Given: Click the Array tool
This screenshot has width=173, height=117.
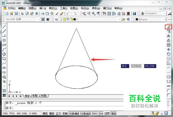Looking at the screenshot, I should click(168, 45).
